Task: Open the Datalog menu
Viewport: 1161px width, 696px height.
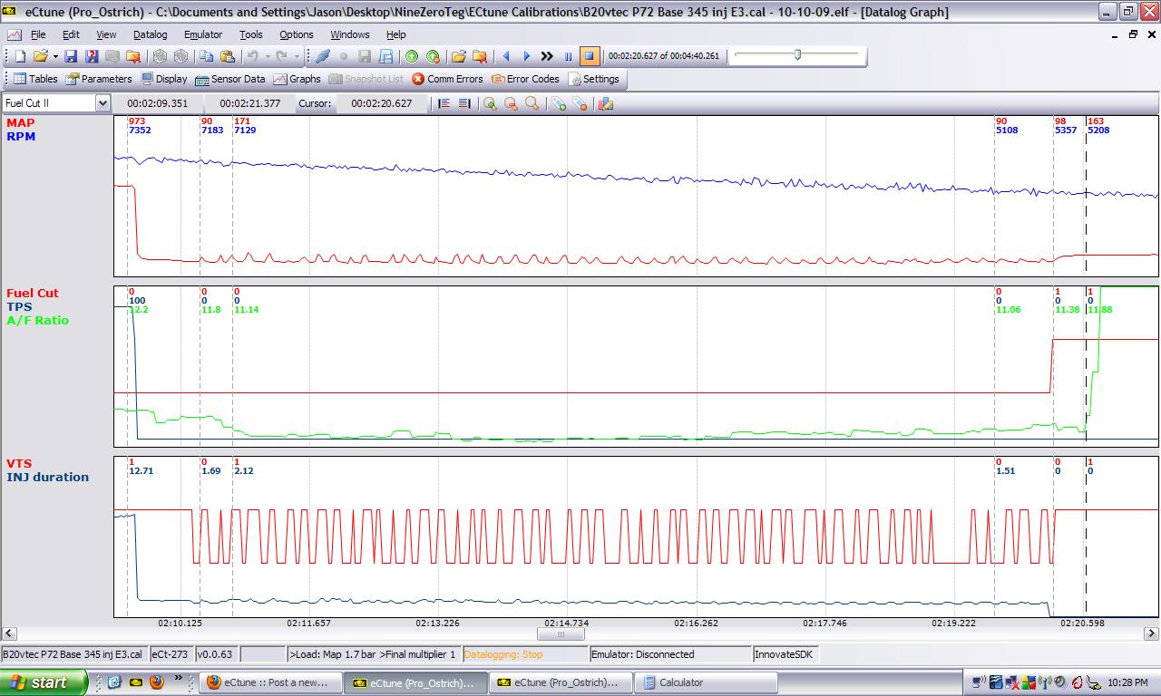Action: [x=150, y=34]
